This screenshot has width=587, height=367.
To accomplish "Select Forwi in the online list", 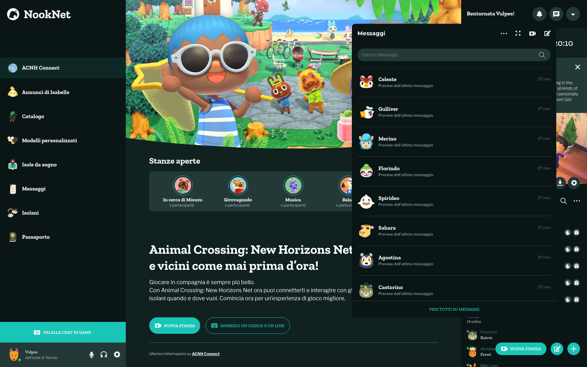I will (481, 352).
